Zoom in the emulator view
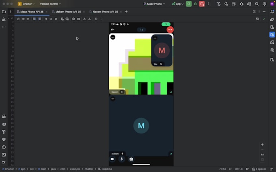The image size is (276, 172). tap(262, 144)
